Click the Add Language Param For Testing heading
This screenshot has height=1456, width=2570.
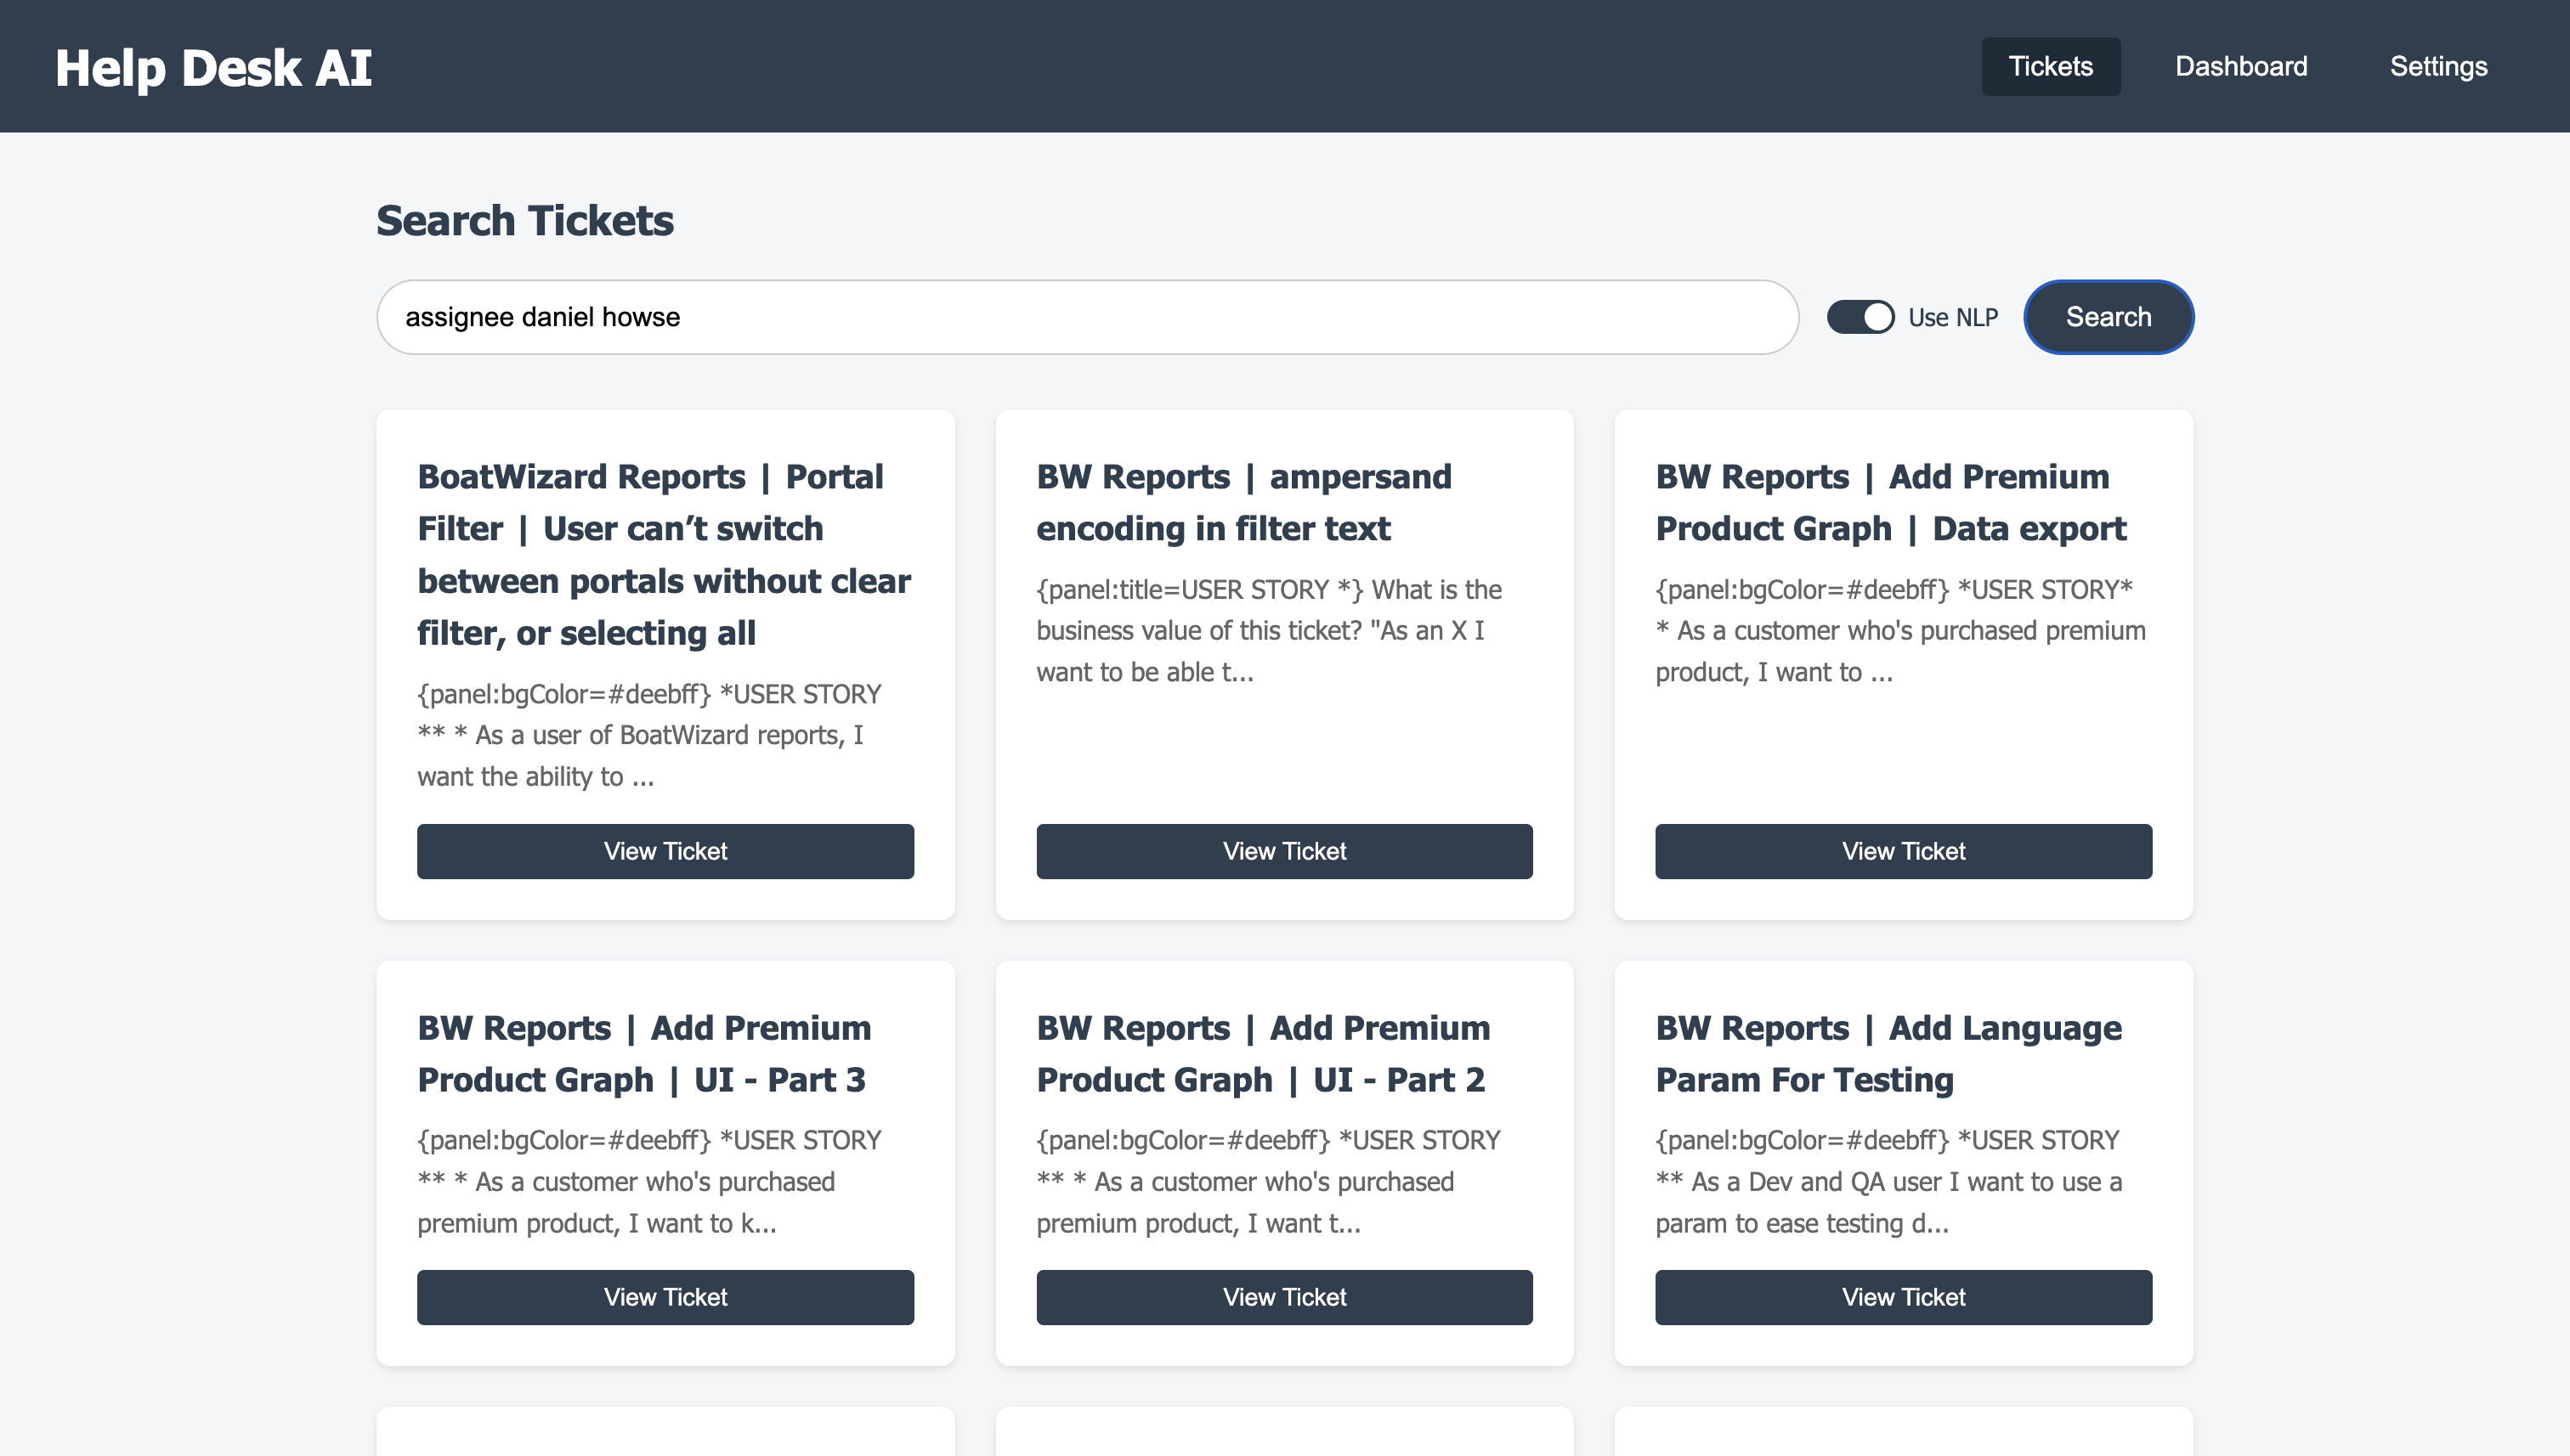[x=1887, y=1053]
